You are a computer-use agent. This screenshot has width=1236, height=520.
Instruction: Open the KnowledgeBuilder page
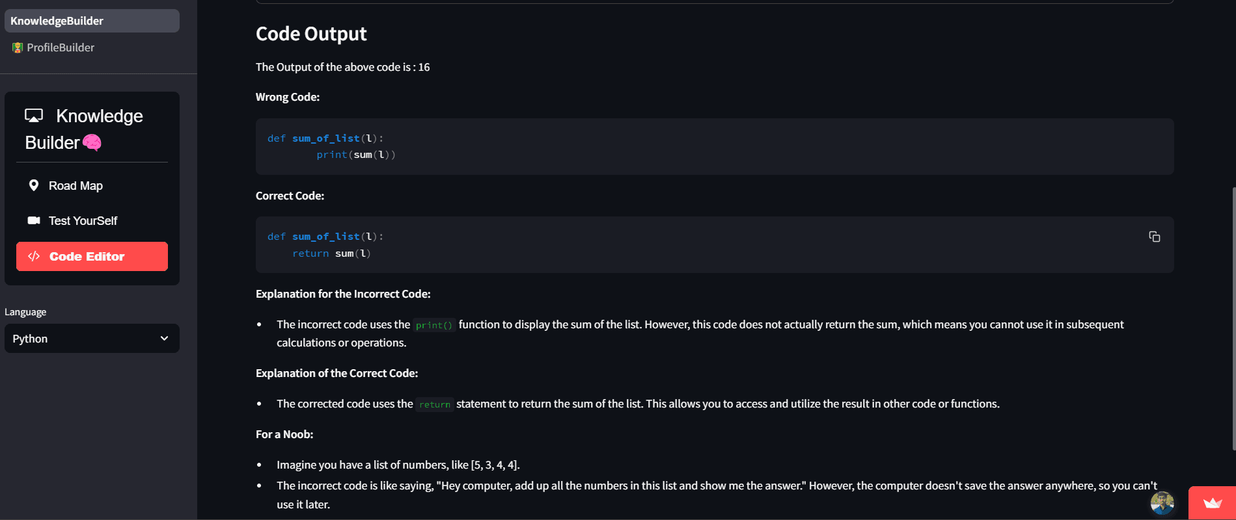(x=92, y=21)
